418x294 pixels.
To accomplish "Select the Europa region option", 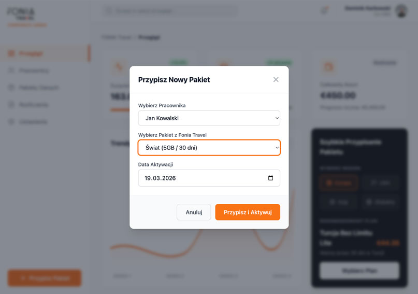I will (339, 183).
